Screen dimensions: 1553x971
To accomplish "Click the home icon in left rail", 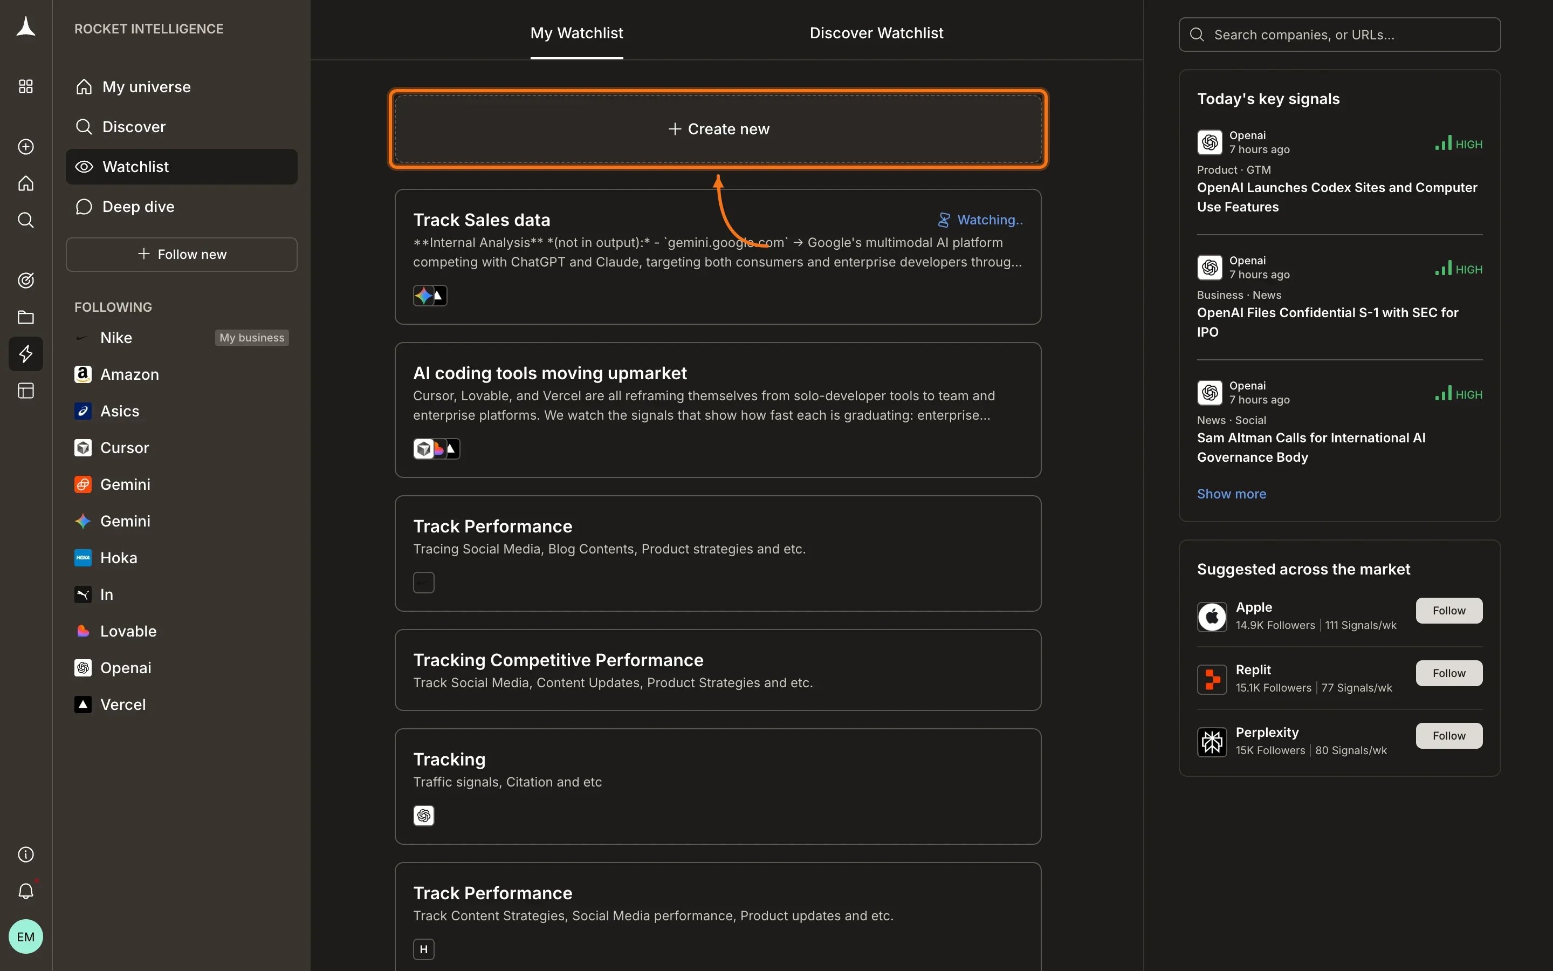I will (26, 183).
